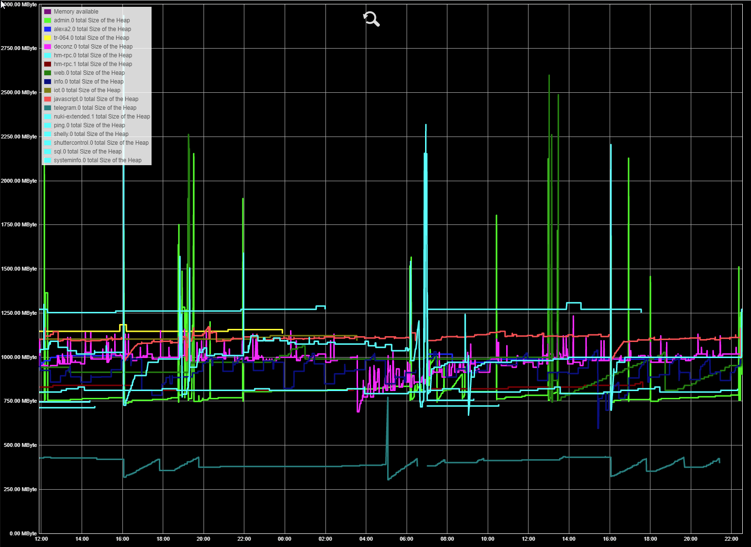This screenshot has width=751, height=547.
Task: Toggle 'web.0 total Size of the Heap' legend entry
Action: (x=85, y=73)
